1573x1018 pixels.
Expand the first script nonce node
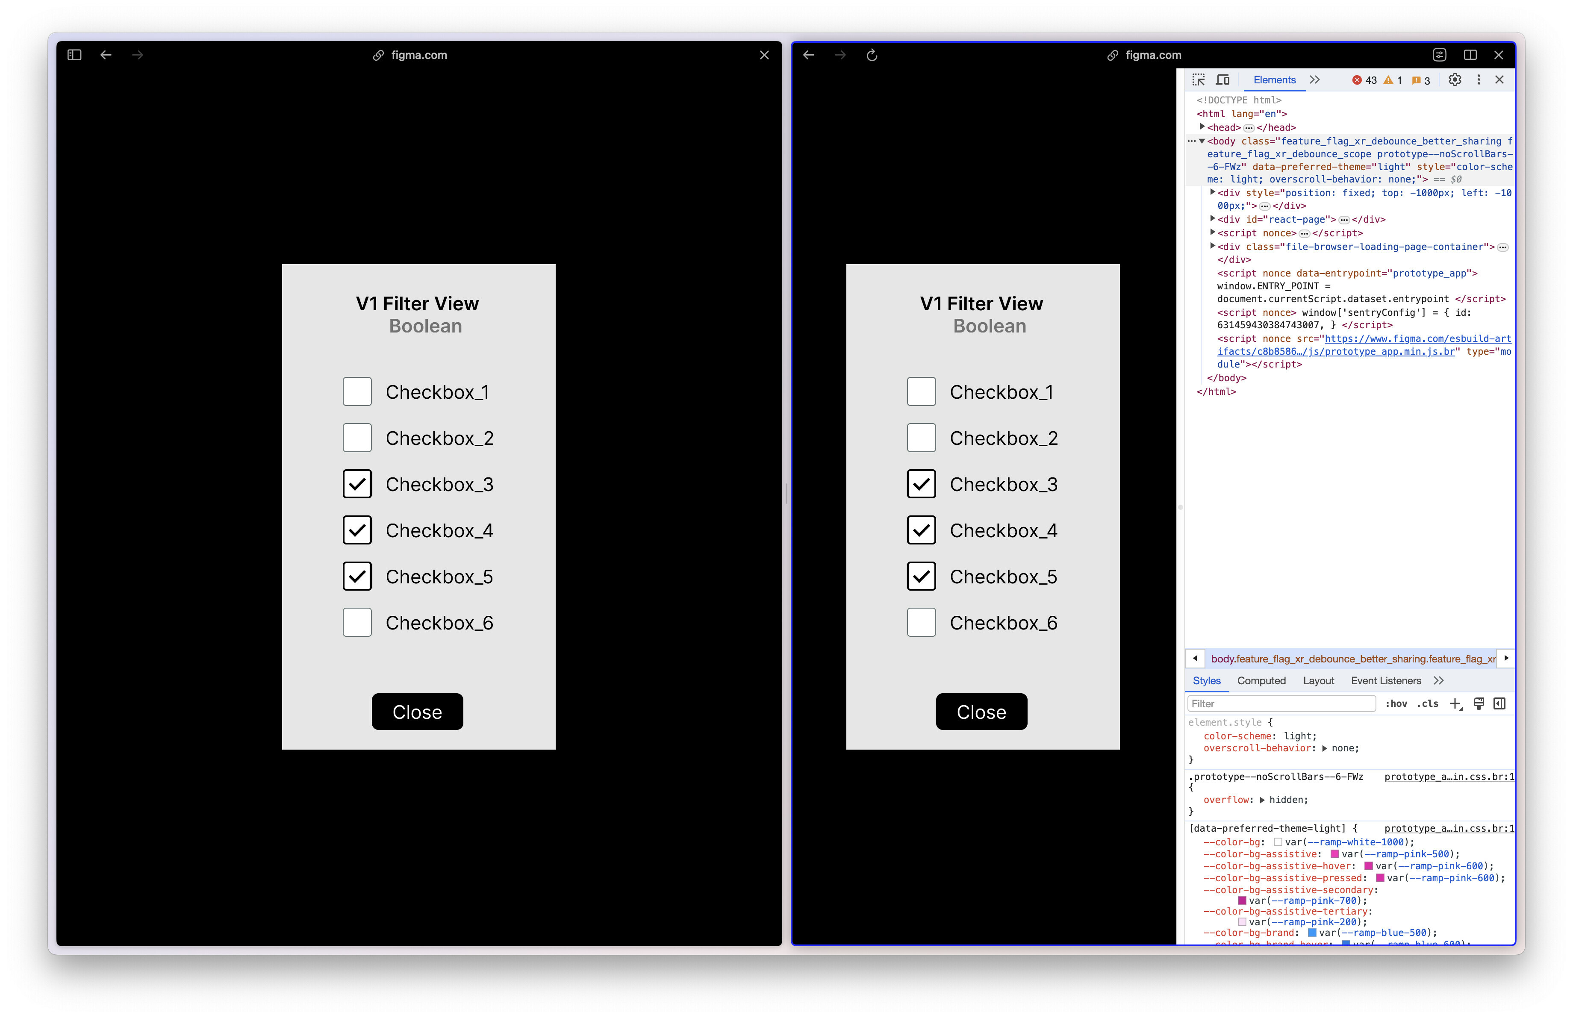[1213, 232]
